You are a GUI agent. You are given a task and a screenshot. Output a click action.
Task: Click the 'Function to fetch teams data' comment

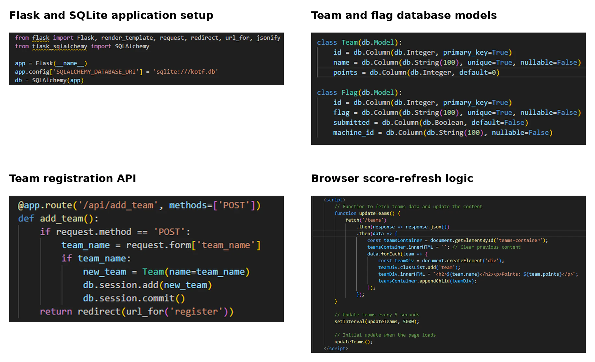pyautogui.click(x=408, y=207)
